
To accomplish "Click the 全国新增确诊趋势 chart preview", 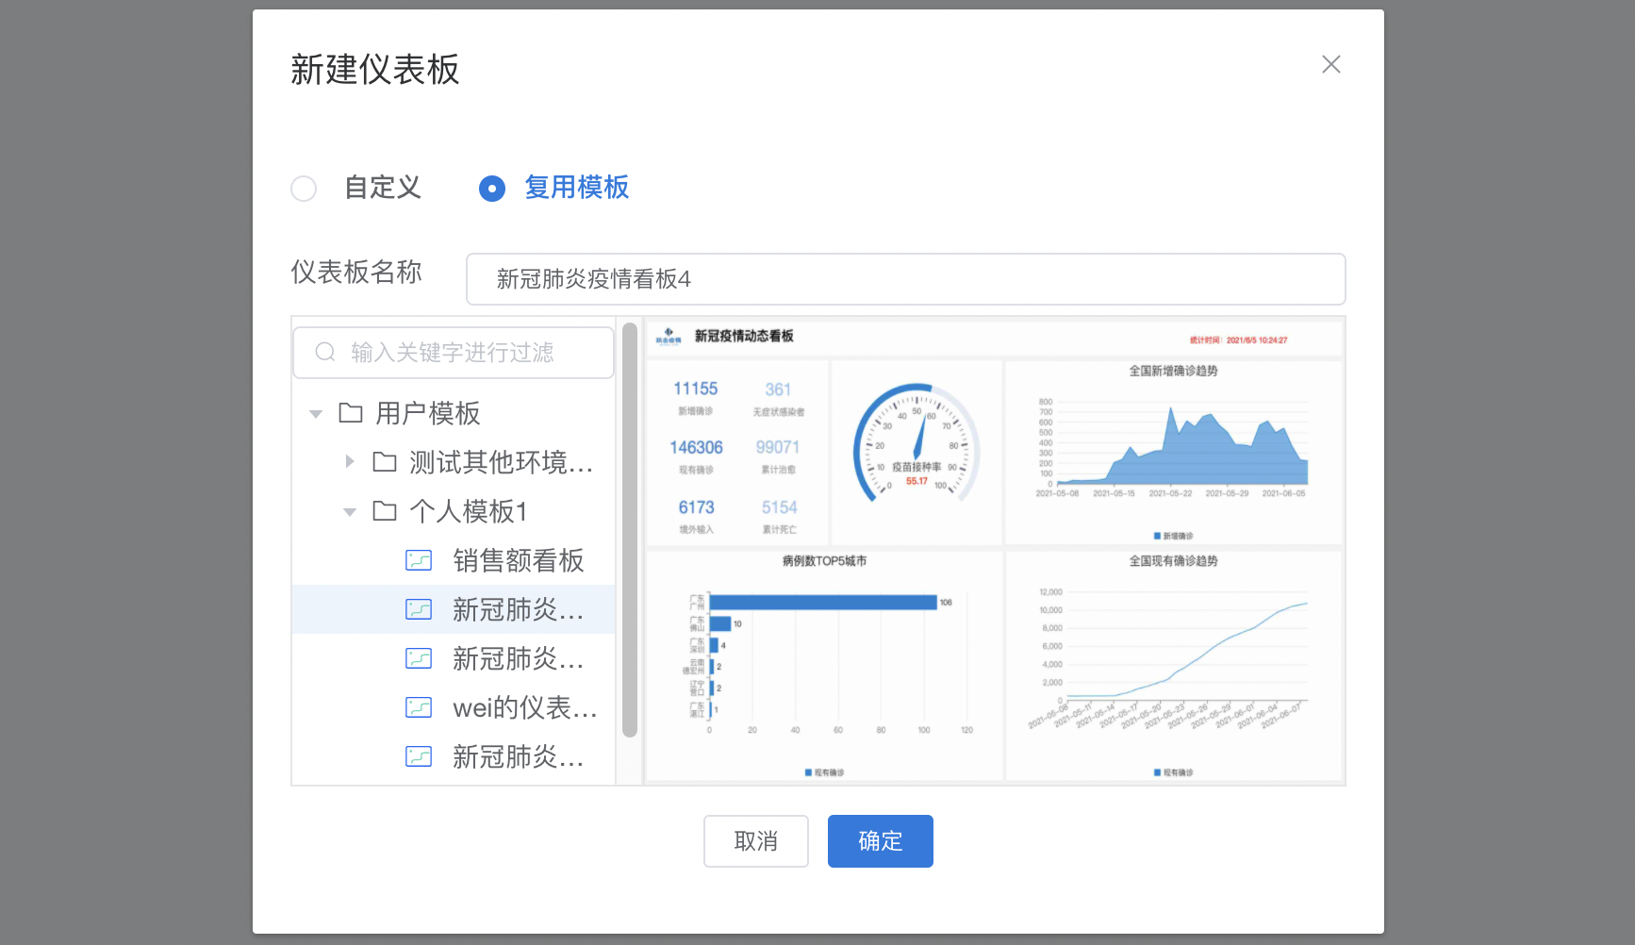I will tap(1174, 453).
